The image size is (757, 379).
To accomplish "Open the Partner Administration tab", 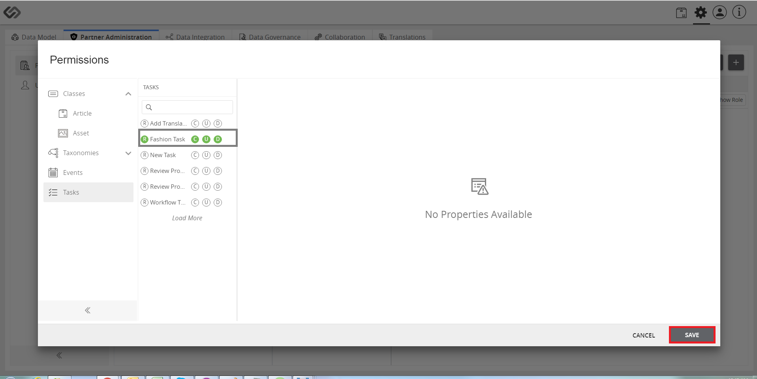I will pos(111,37).
